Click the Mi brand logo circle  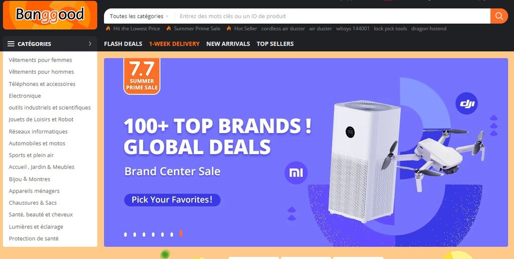click(x=296, y=173)
